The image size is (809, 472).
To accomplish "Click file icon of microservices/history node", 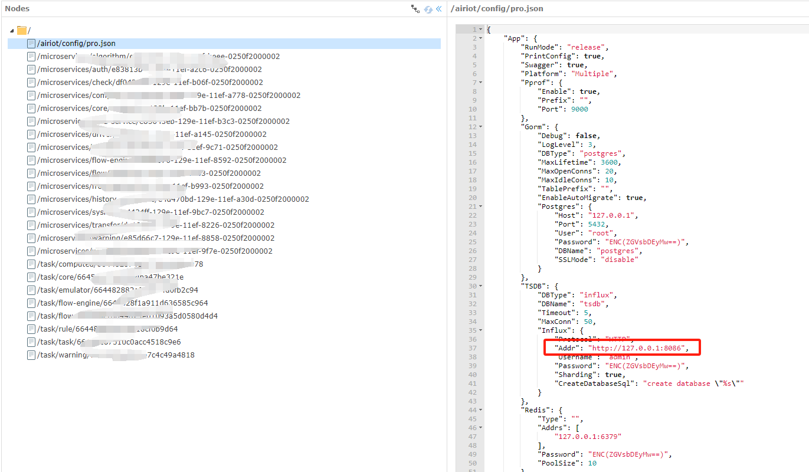I will tap(31, 199).
